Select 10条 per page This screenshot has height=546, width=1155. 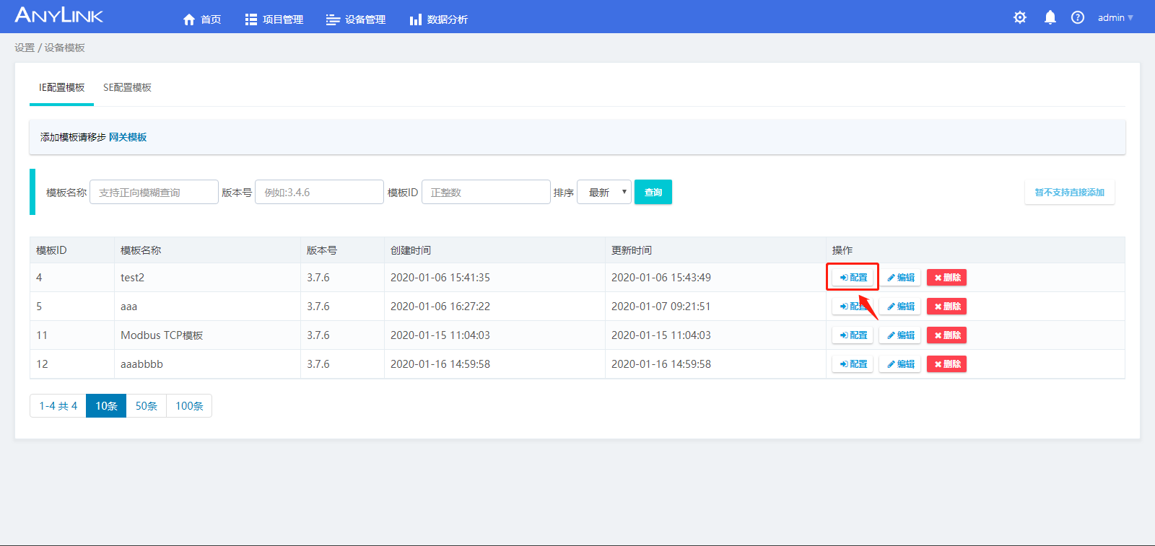[x=106, y=406]
